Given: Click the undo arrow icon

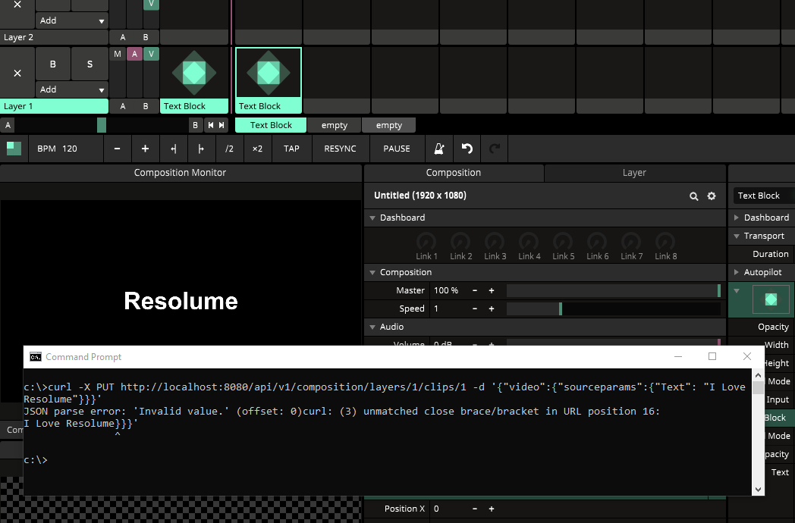Looking at the screenshot, I should [467, 149].
